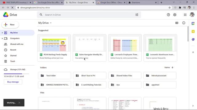Open appsheet folder

160,85
